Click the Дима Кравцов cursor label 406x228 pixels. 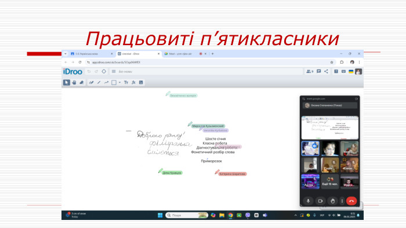click(x=172, y=173)
